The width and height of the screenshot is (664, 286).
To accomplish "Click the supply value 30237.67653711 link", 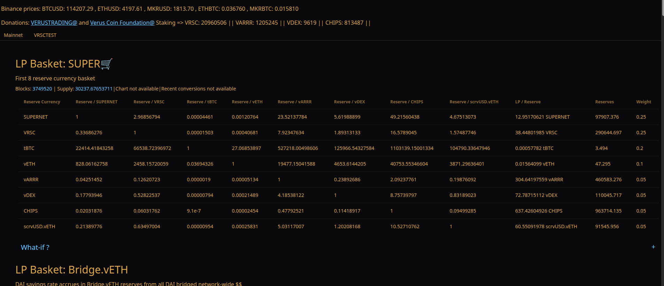I will (x=94, y=89).
